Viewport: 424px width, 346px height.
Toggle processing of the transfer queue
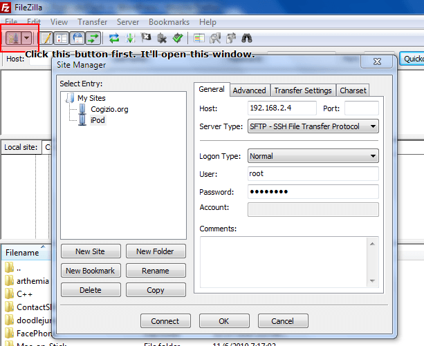coord(130,38)
